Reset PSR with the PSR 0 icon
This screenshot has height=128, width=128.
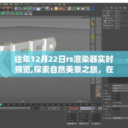point(87,9)
